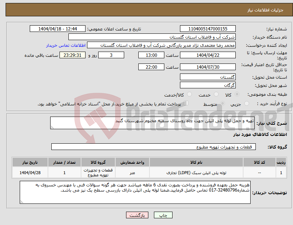The image size is (293, 225).
Task: Click the نام کالا column header
Action: pyautogui.click(x=196, y=162)
